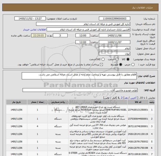Screen dimensions: 161x156
Task: Click the buyer organization name field
Action: tap(83, 24)
